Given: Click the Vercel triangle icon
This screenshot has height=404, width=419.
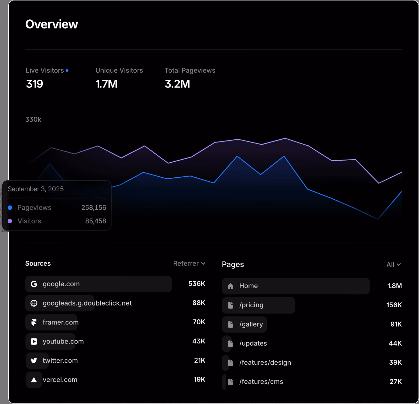Looking at the screenshot, I should (x=34, y=380).
